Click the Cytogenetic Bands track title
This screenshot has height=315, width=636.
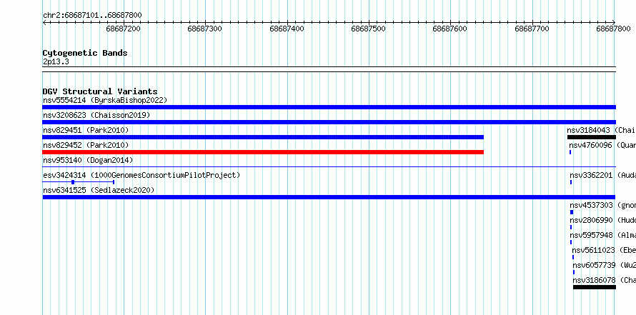pyautogui.click(x=85, y=53)
